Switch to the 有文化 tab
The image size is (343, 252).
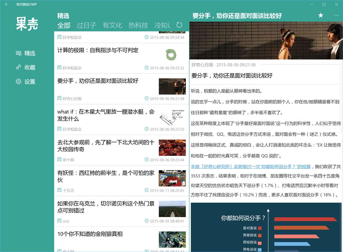(x=112, y=26)
